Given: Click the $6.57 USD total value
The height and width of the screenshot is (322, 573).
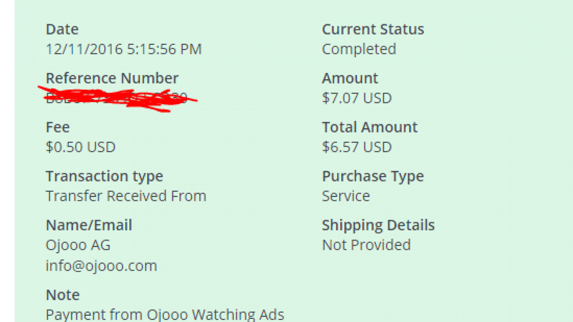Looking at the screenshot, I should click(x=357, y=147).
